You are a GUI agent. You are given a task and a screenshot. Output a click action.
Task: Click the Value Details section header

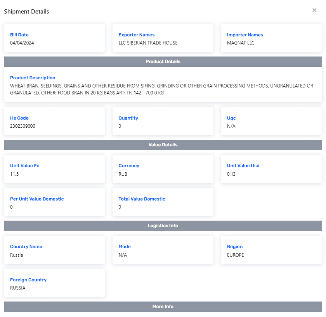163,145
